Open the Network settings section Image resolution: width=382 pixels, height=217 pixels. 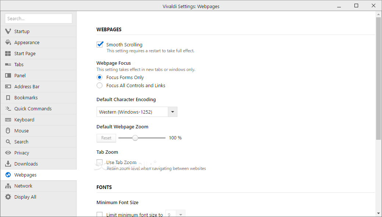pos(23,186)
